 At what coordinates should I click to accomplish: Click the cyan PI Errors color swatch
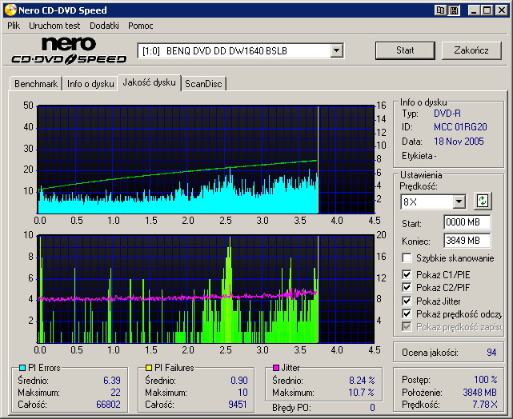pyautogui.click(x=22, y=368)
